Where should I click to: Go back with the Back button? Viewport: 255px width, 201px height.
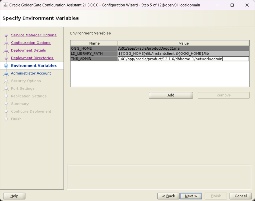pyautogui.click(x=168, y=196)
